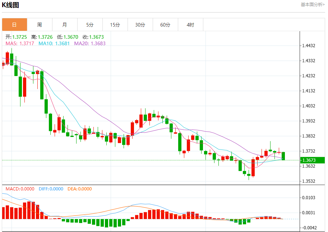Viewport: 328px width, 232px height.
Task: Switch to the 月 monthly tab
Action: [x=65, y=25]
